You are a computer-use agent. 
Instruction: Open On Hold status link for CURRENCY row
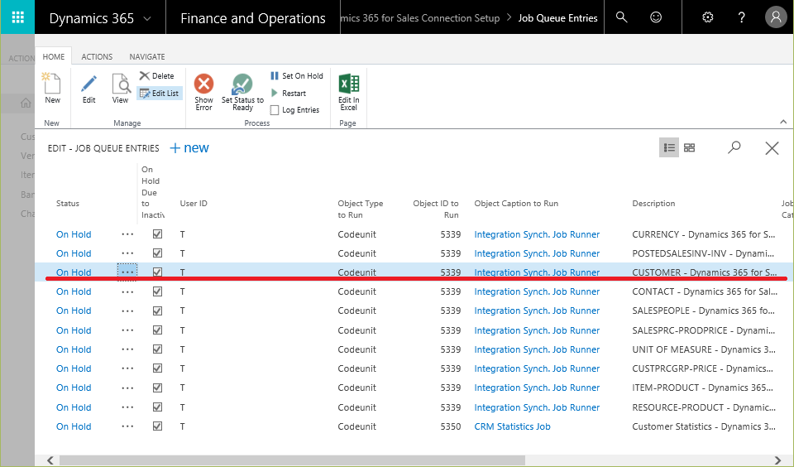[74, 234]
